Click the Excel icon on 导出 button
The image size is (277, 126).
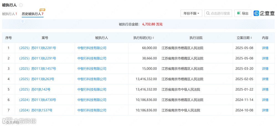pos(239,13)
